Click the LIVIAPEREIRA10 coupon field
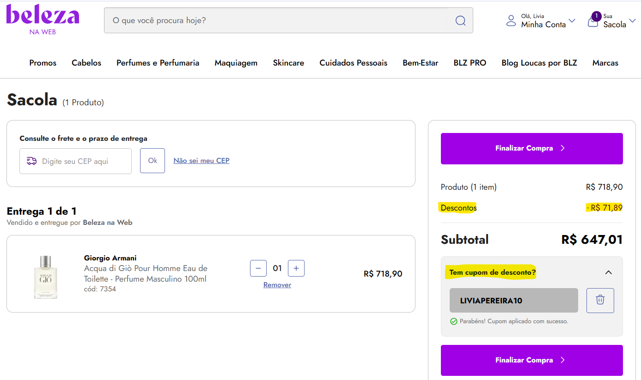641x380 pixels. (x=514, y=301)
